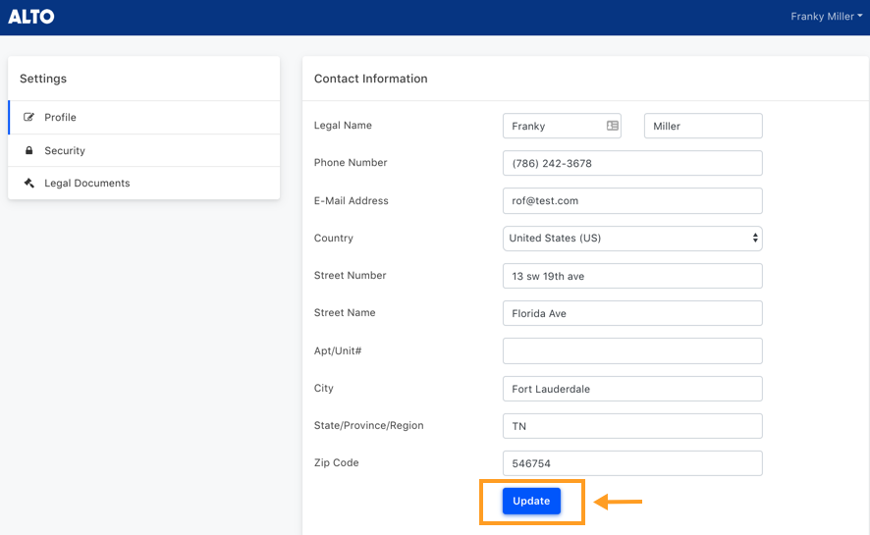Click the Legal Documents gavel icon
870x535 pixels.
[x=28, y=183]
